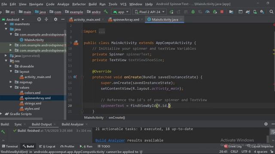Collapse the values folder
The width and height of the screenshot is (275, 154).
pos(11,87)
